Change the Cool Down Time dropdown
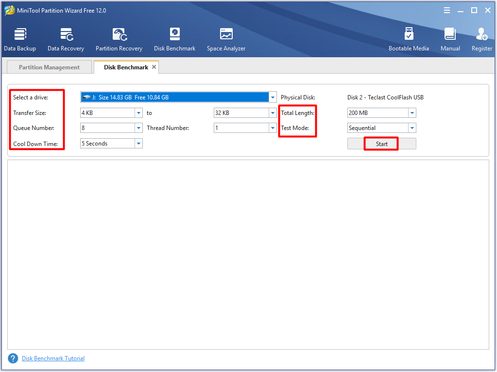497x372 pixels. (x=138, y=144)
